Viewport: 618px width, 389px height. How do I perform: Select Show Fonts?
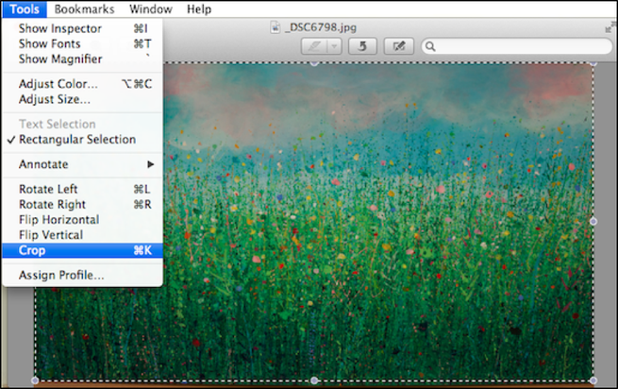pyautogui.click(x=82, y=43)
